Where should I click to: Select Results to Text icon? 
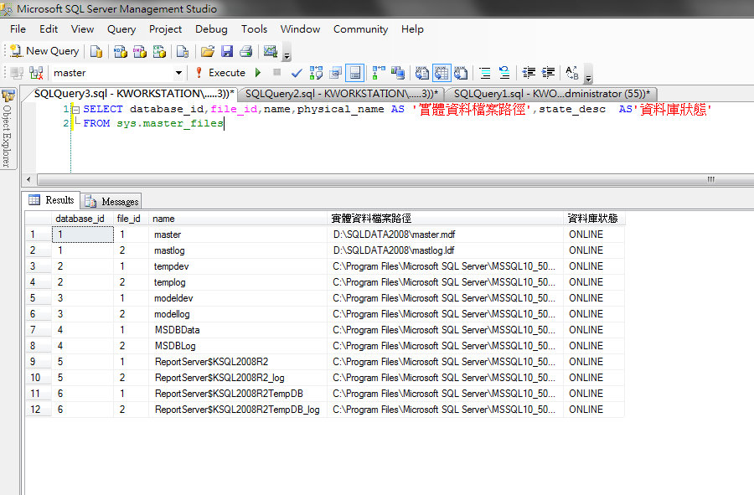(x=421, y=73)
